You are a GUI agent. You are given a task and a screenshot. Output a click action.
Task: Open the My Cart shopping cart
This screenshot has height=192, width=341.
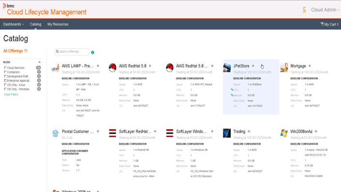click(329, 24)
